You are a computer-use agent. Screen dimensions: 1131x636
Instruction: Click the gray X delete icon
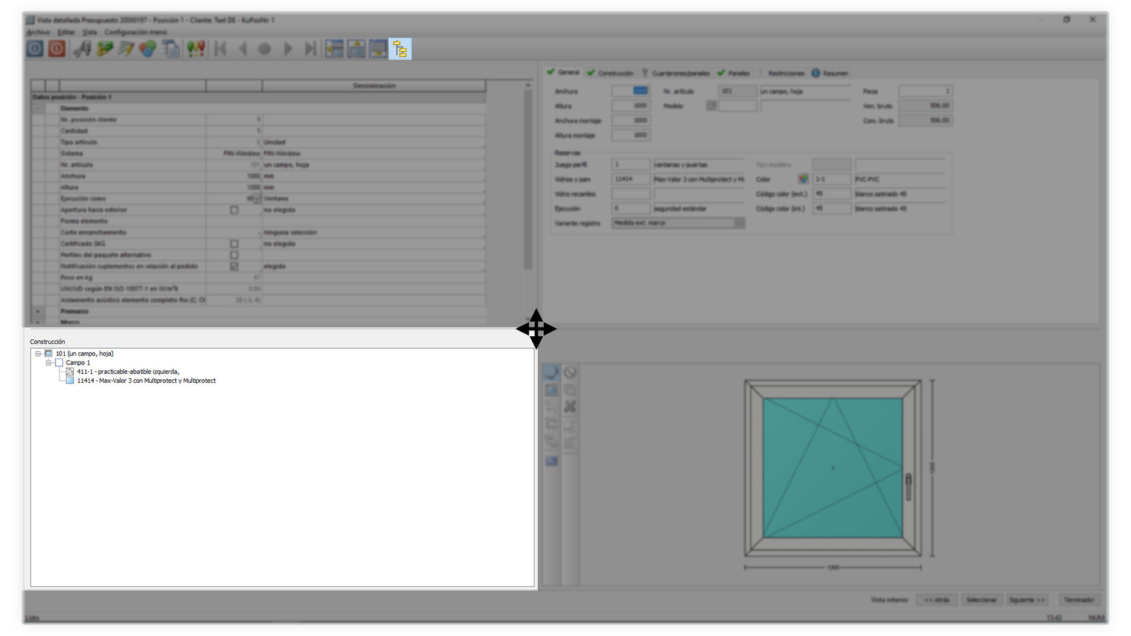pos(570,406)
